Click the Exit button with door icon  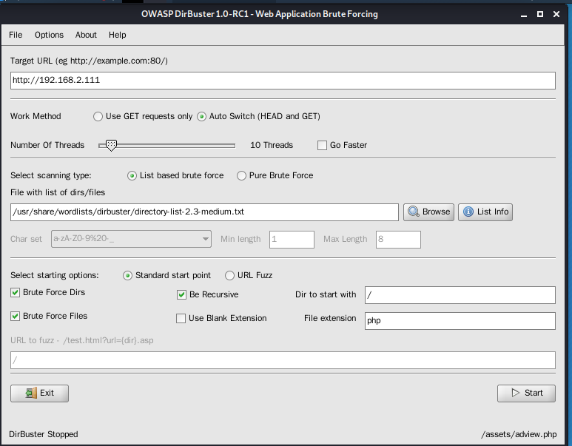pos(39,393)
